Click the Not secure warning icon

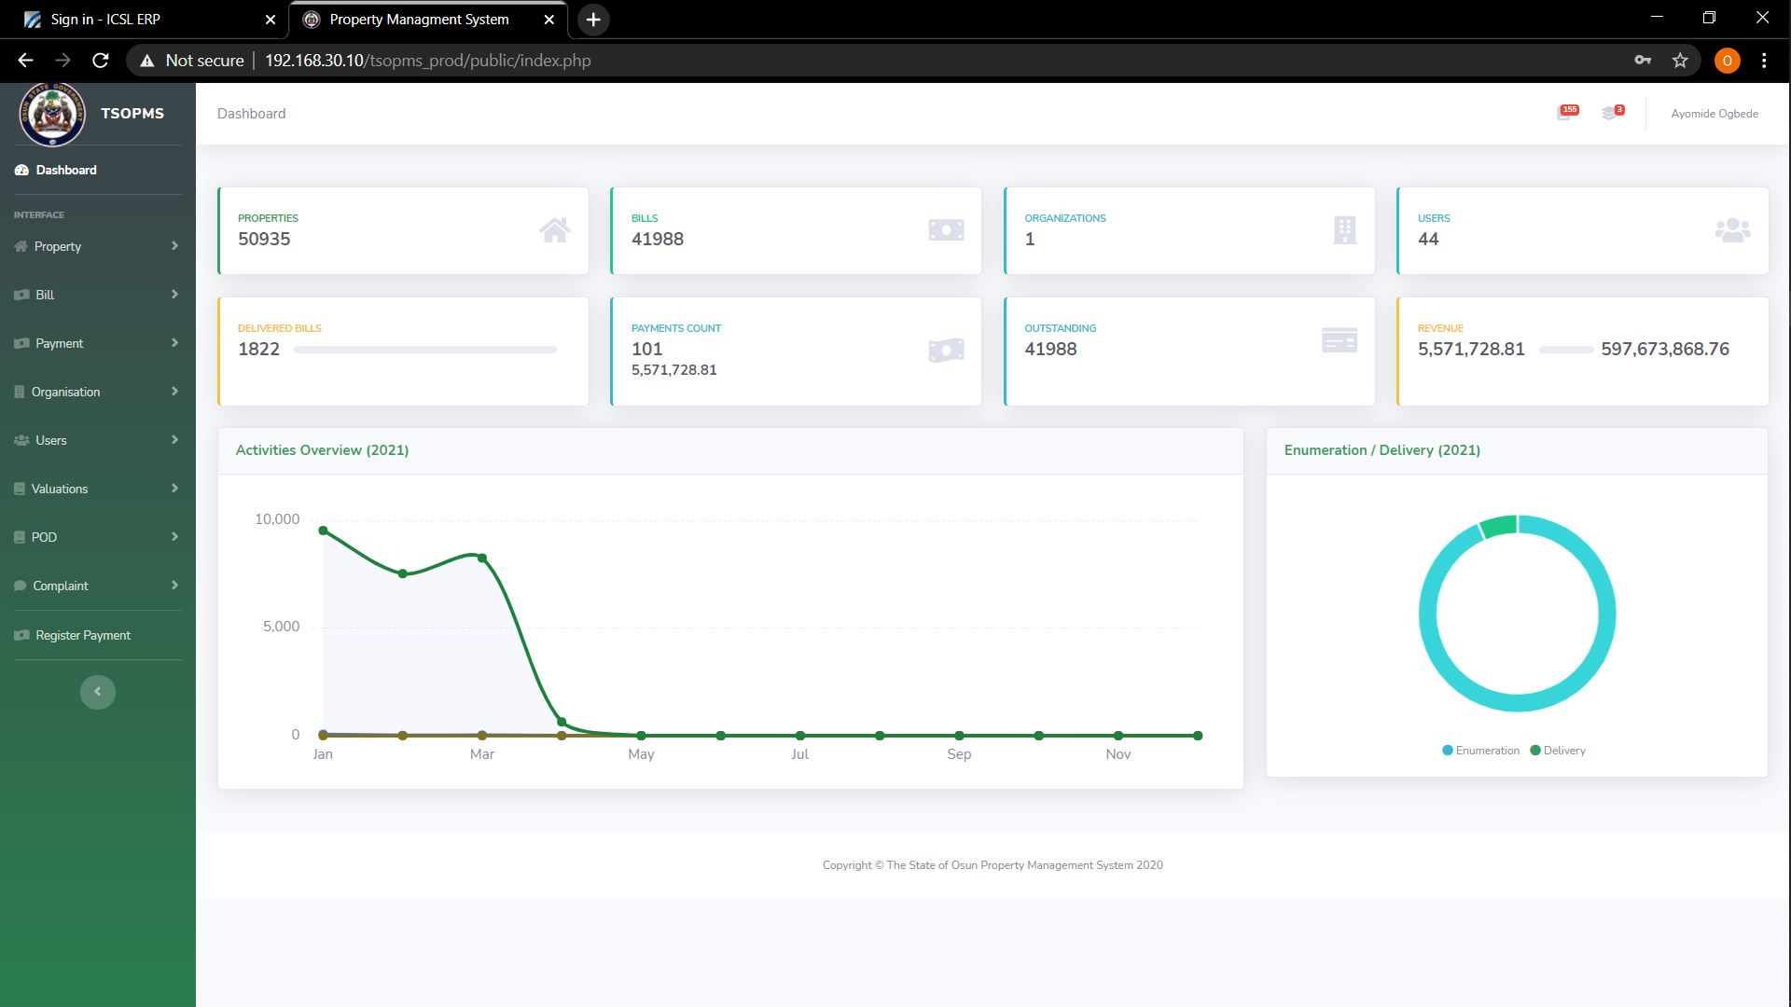(146, 61)
